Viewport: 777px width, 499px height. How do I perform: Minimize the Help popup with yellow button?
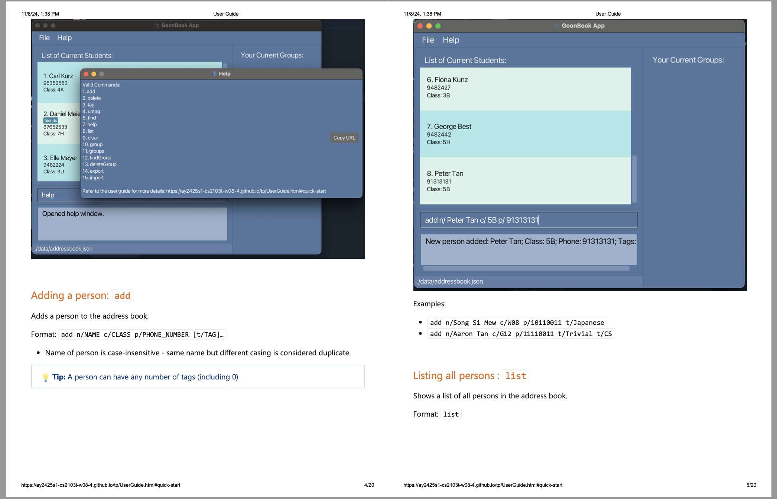point(94,74)
